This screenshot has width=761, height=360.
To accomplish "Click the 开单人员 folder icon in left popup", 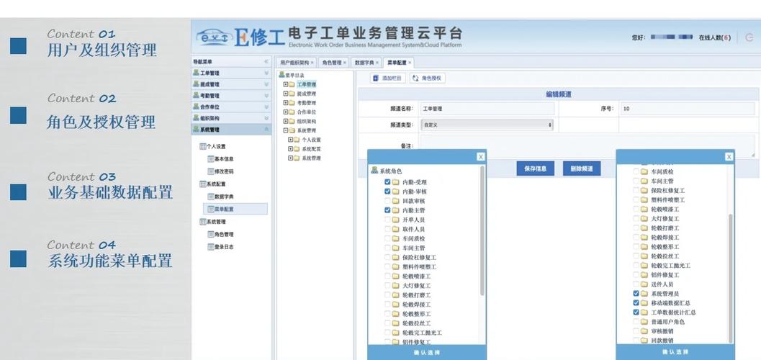I will 395,220.
